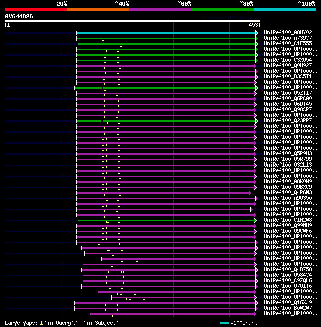Click the white start tick of the UniRef100_Q16XJ9 alignment
Viewport: 321px width, 327px height.
(74, 303)
